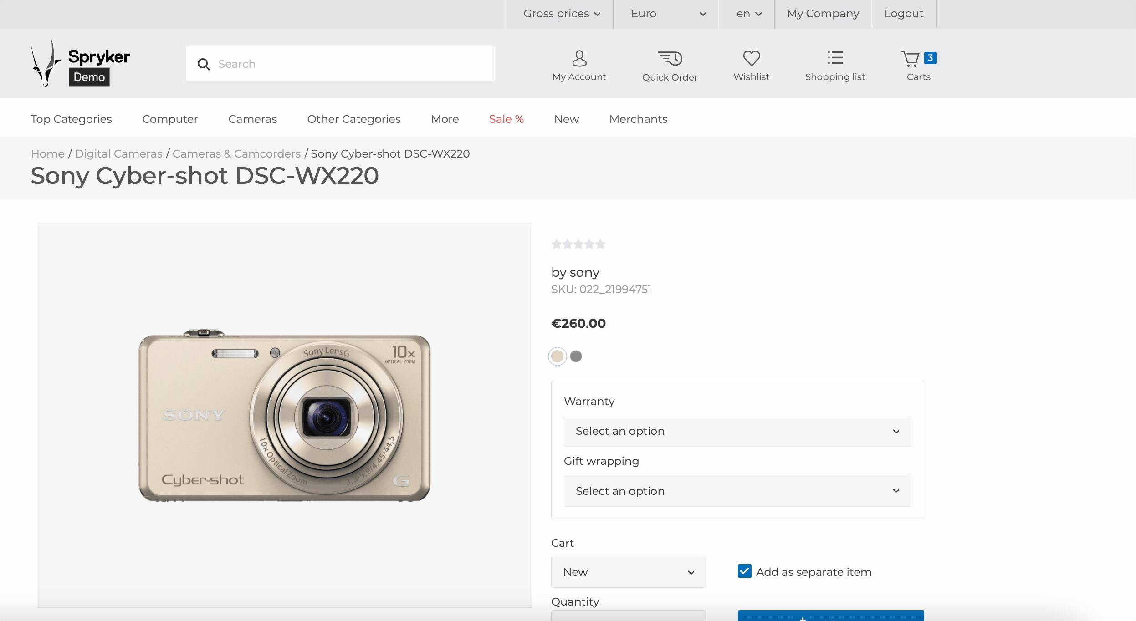Click the SKU: 022_21994751 text
The image size is (1136, 621).
click(601, 289)
